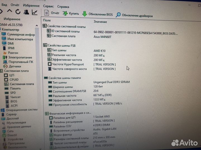201x150 pixels.
Task: Select Разгон tree item
Action: coord(11,53)
